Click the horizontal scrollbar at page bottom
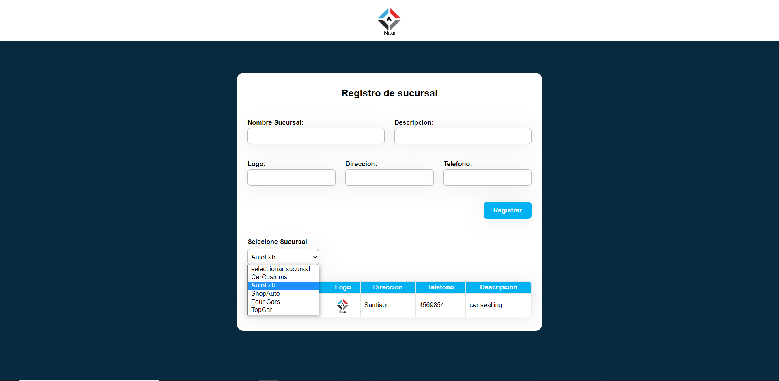The image size is (779, 381). point(89,380)
